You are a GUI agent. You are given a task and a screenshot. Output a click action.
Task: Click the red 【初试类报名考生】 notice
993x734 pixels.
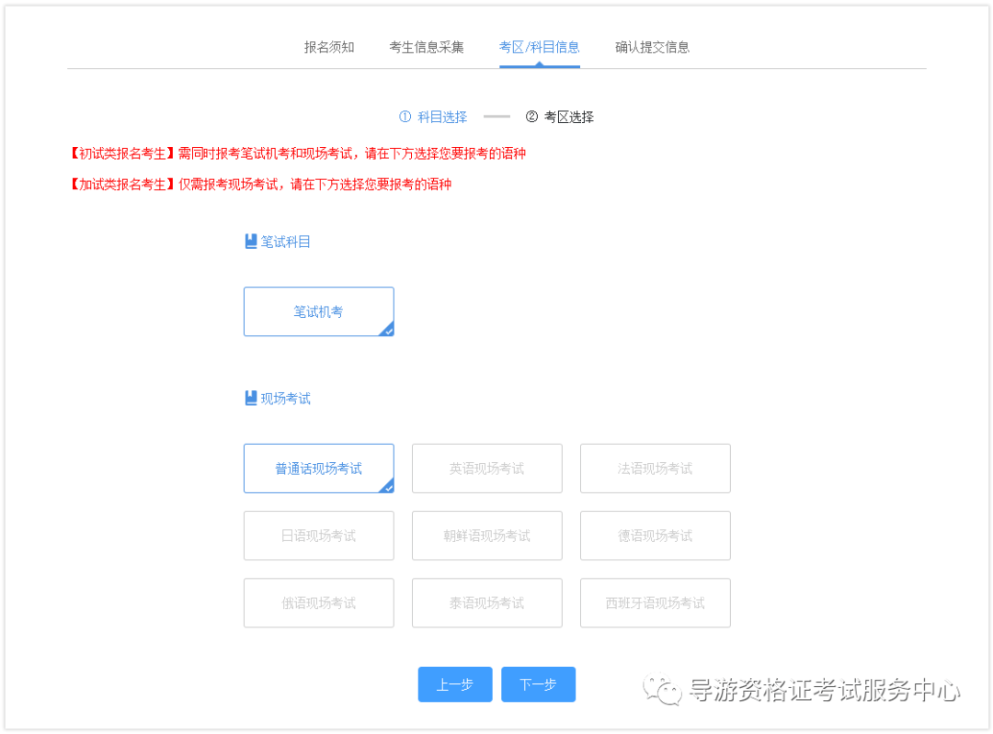[x=298, y=153]
